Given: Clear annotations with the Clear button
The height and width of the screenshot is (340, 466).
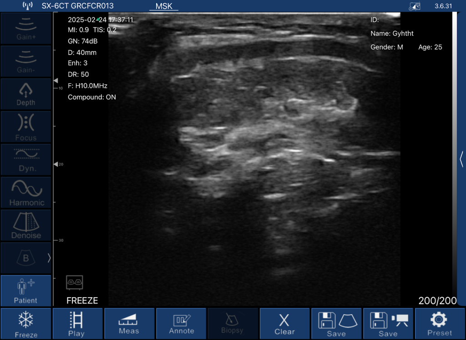Looking at the screenshot, I should coord(285,324).
